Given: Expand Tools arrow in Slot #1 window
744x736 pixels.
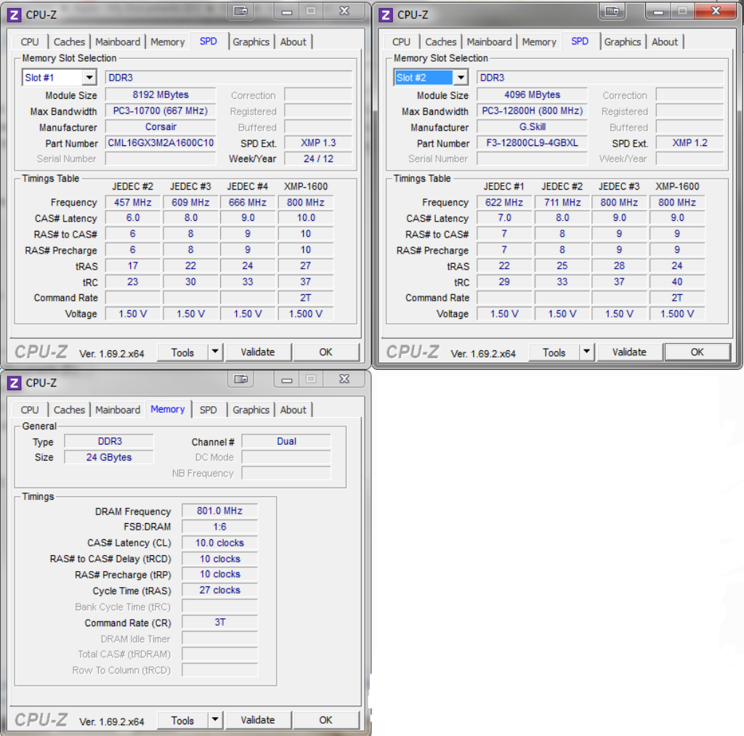Looking at the screenshot, I should (215, 352).
